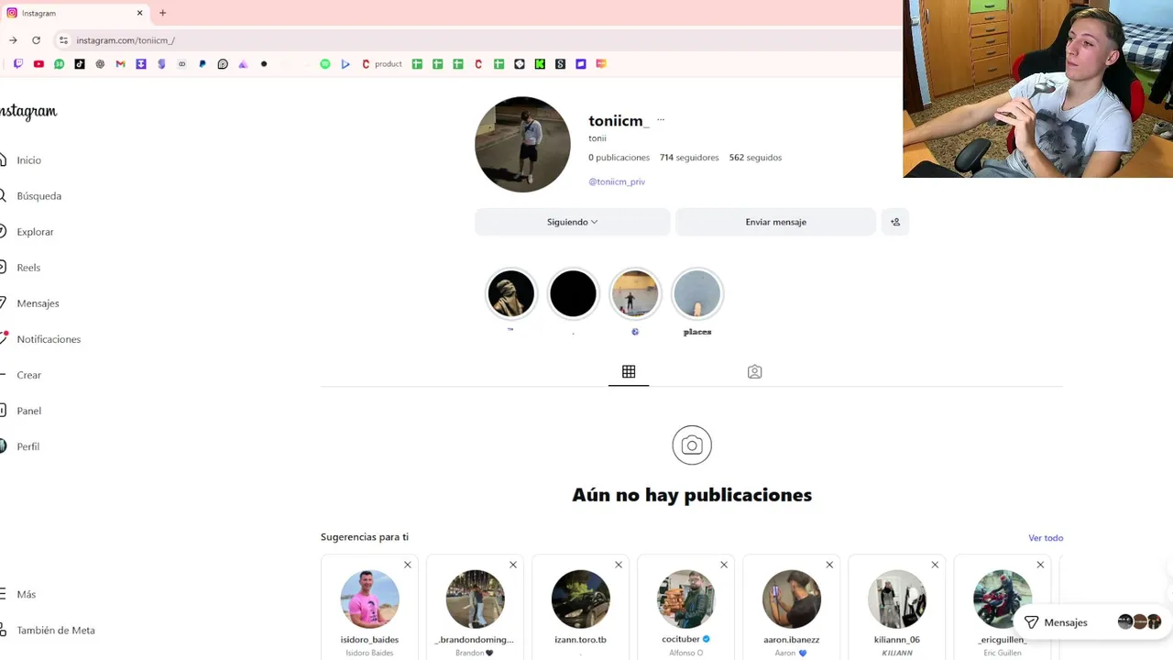Open the ChatGPT bookmark
Viewport: 1173px width, 660px height.
click(x=100, y=64)
